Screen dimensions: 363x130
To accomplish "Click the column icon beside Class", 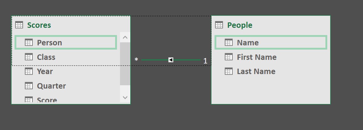I will pyautogui.click(x=29, y=57).
